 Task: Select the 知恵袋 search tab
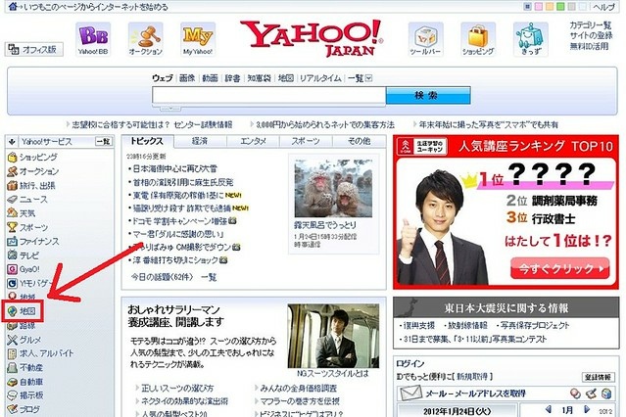[259, 78]
